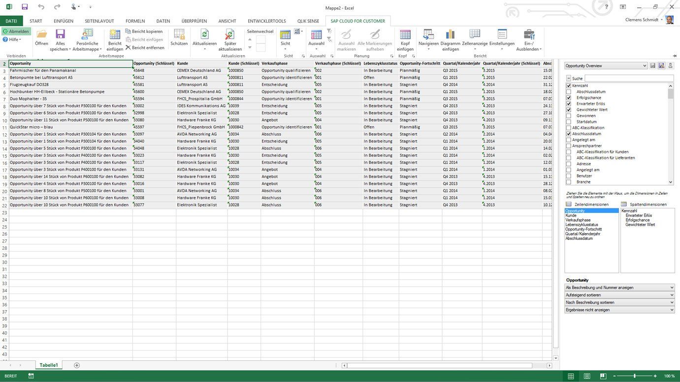Select Verkaufsphase in Zeilendimensionen list
680x382 pixels.
[x=591, y=220]
